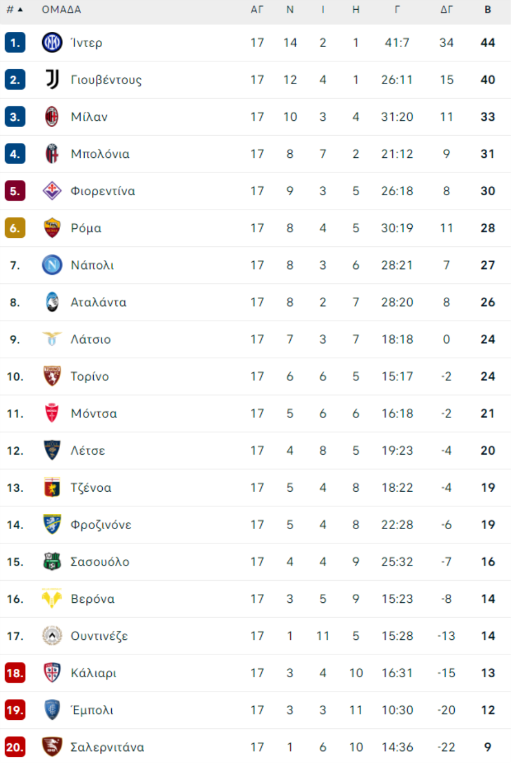Click the Verona yellow crest icon
Viewport: 511px width, 763px height.
point(52,598)
